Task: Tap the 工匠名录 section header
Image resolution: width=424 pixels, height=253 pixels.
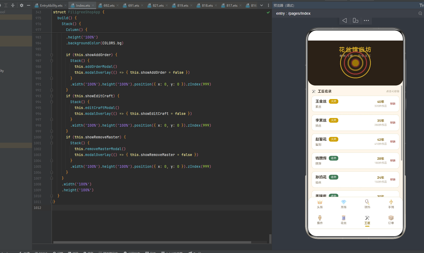Action: (324, 91)
